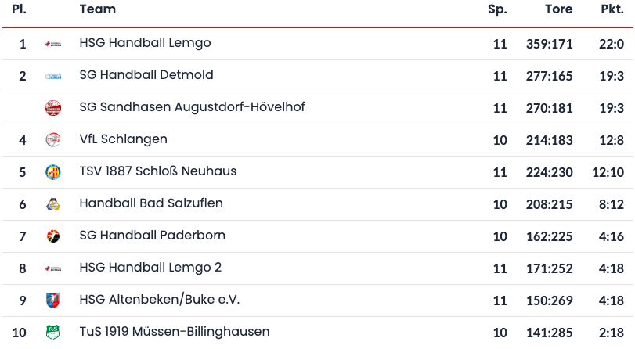
Task: Click the Pl. column header
Action: (19, 9)
